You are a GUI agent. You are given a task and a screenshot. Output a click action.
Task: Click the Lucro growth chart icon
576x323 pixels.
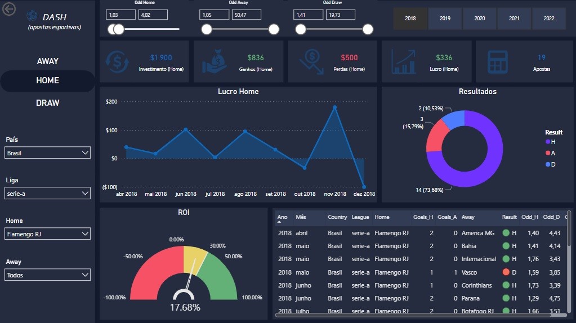[x=404, y=61]
